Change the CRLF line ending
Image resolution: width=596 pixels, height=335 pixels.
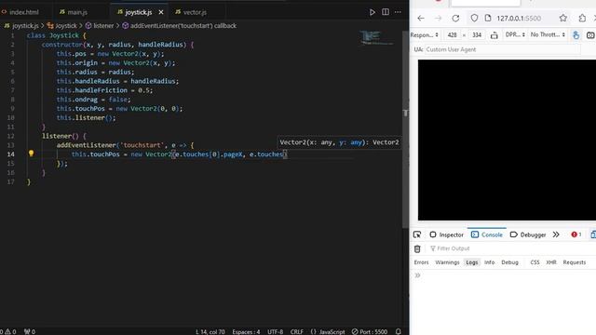[297, 331]
